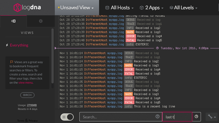219x123 pixels.
Task: Open the settings gear tab
Action: click(x=41, y=21)
